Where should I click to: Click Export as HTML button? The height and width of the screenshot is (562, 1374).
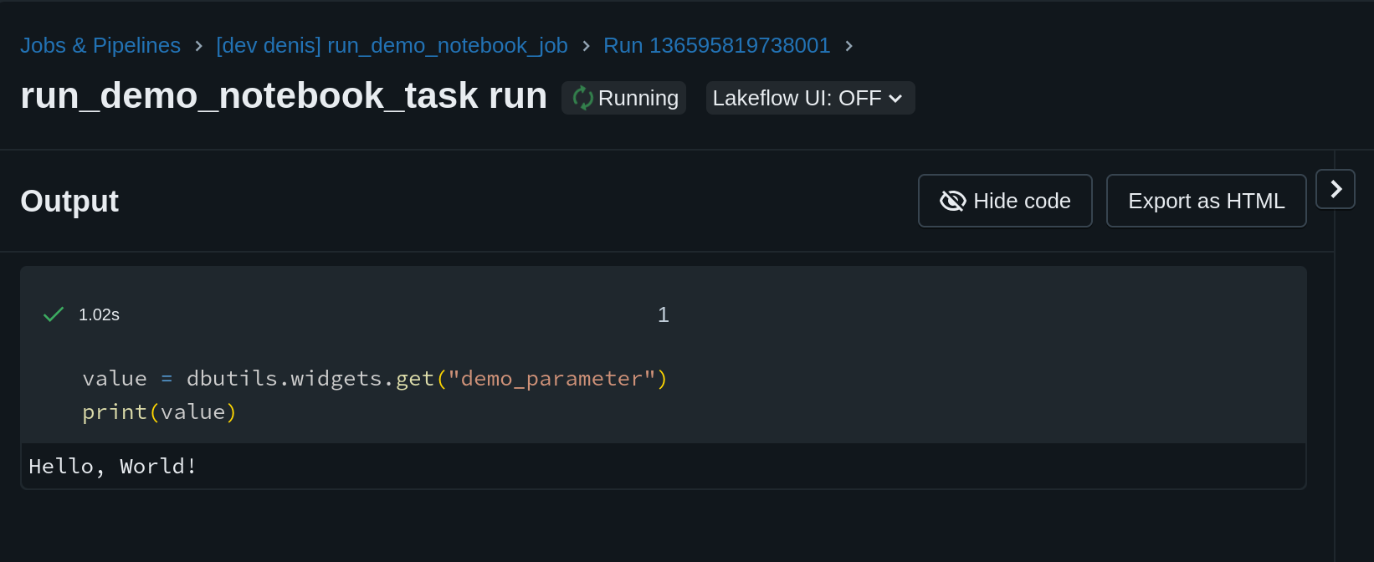(x=1206, y=201)
